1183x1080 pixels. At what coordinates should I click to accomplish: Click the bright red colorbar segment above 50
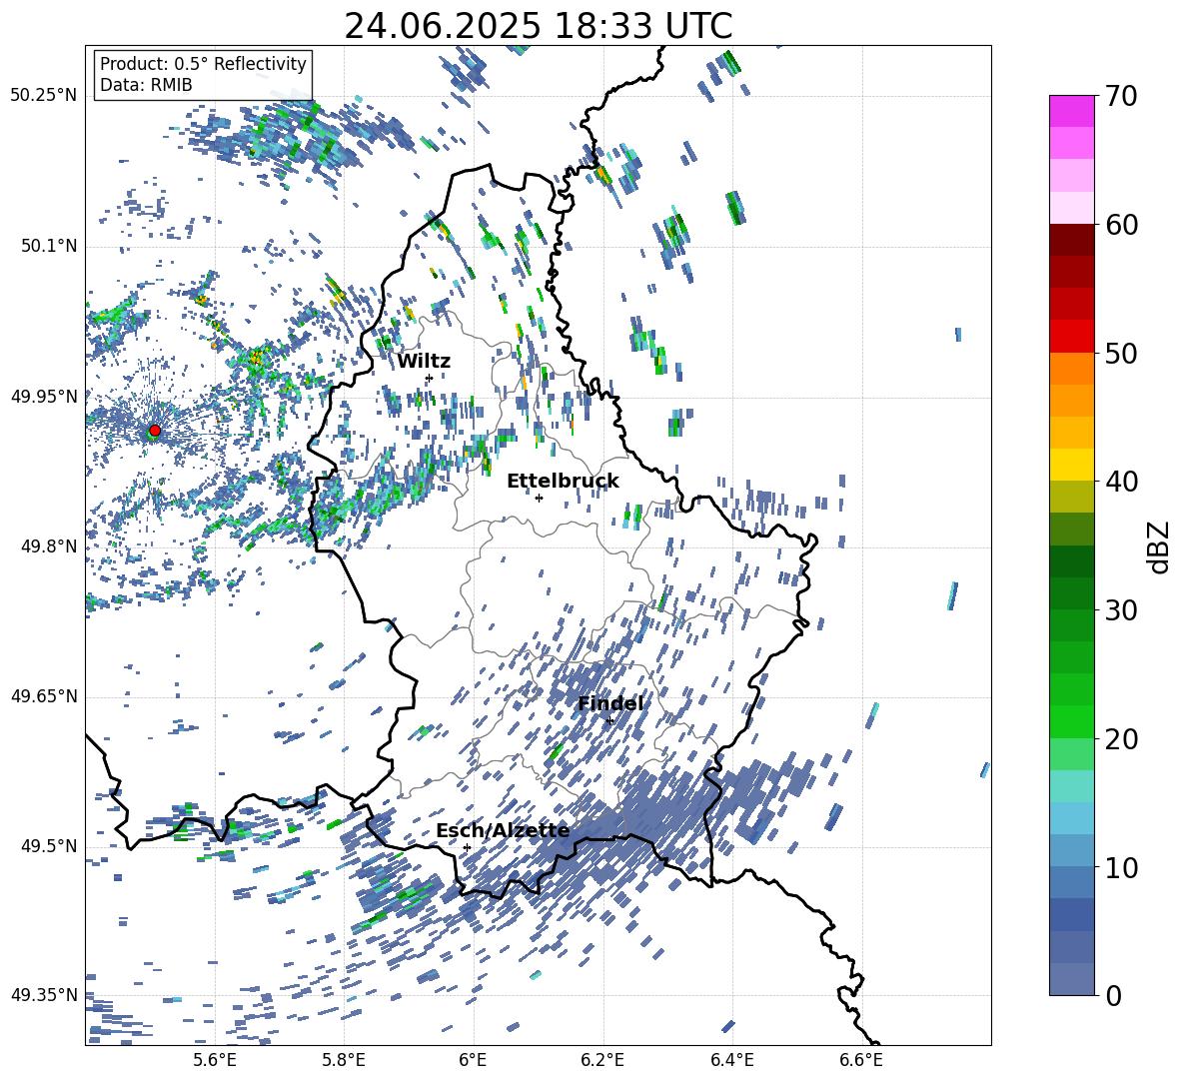pos(1071,337)
